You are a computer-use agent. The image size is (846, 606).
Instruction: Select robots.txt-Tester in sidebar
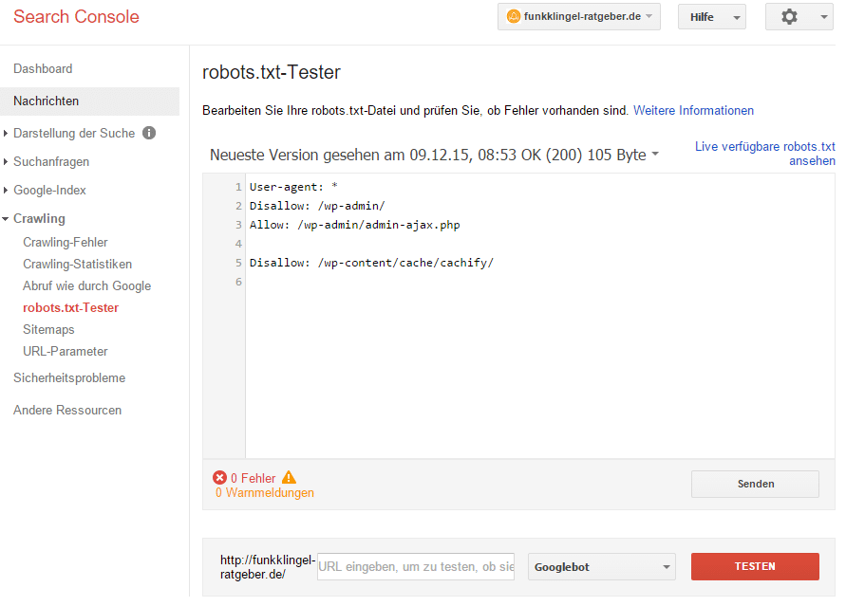[70, 307]
